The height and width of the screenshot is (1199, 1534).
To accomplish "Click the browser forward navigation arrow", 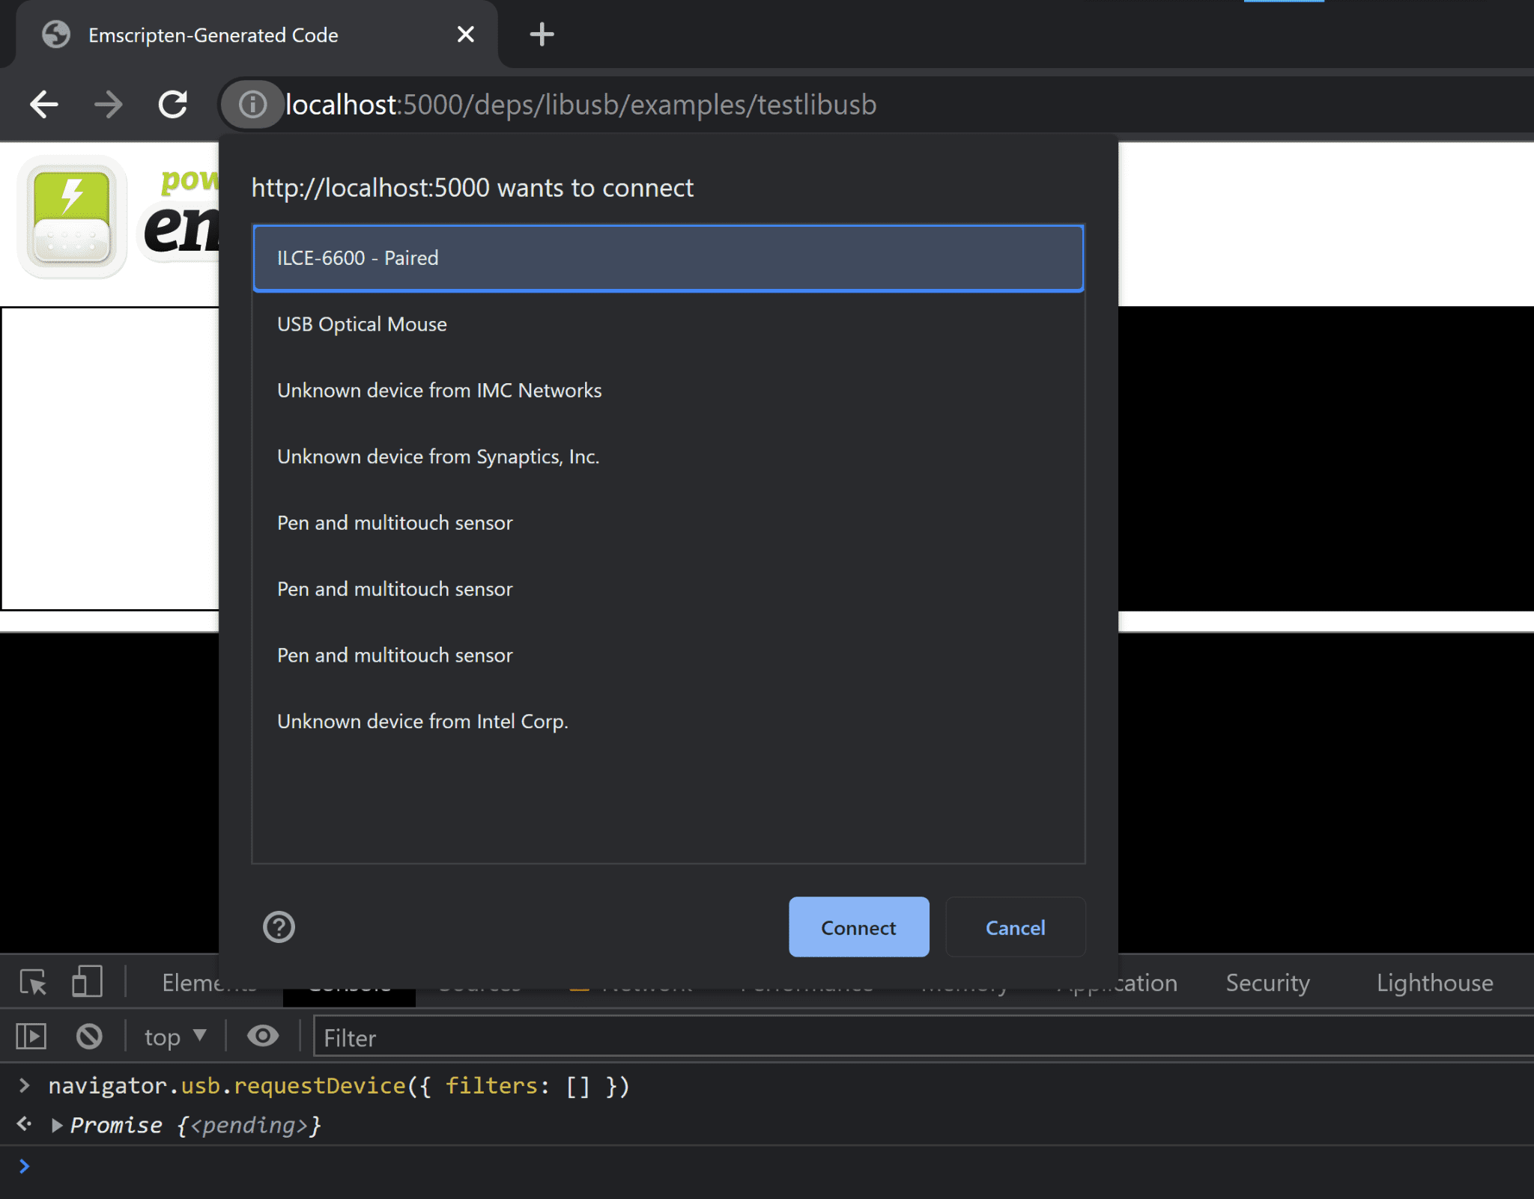I will pyautogui.click(x=109, y=105).
